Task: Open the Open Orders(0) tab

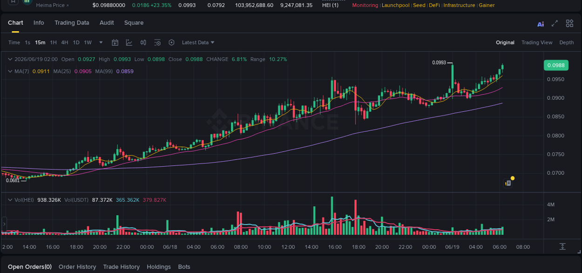Action: (x=30, y=267)
